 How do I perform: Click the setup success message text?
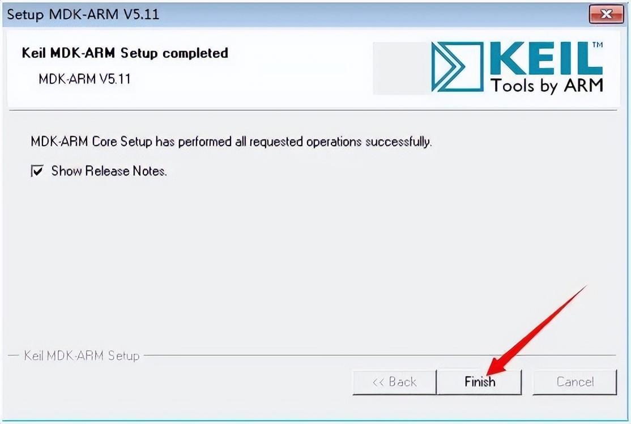pos(231,141)
